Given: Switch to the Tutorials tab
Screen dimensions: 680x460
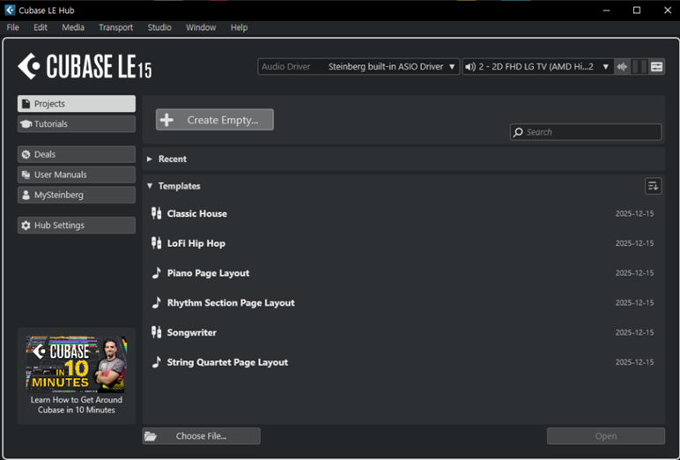Looking at the screenshot, I should 77,124.
